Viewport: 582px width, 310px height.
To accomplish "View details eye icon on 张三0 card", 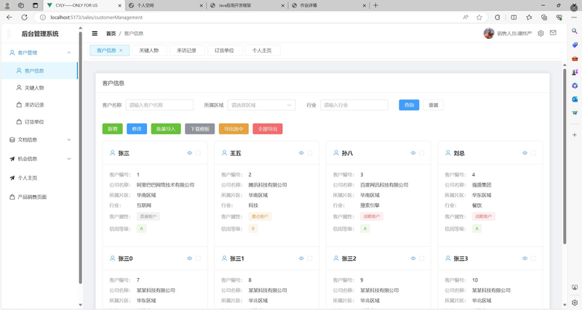I will coord(190,258).
